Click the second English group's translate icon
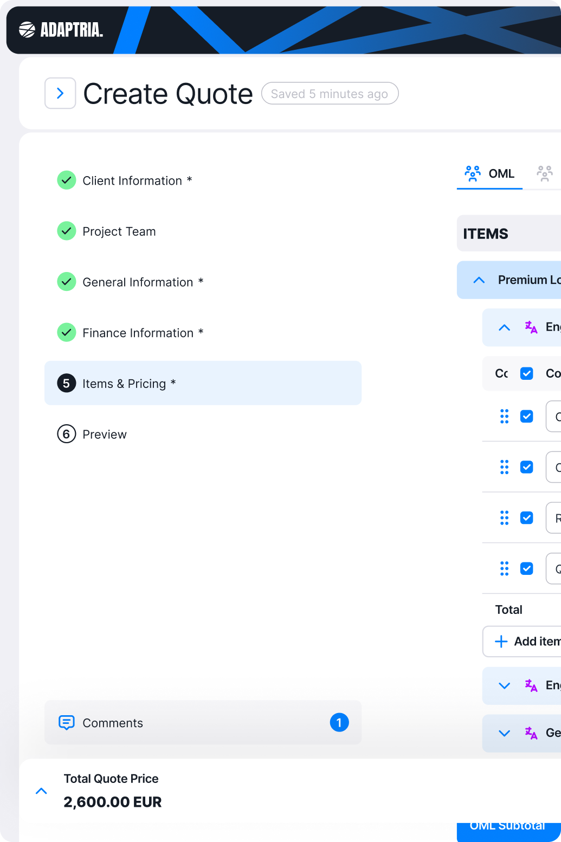This screenshot has height=842, width=561. point(531,685)
